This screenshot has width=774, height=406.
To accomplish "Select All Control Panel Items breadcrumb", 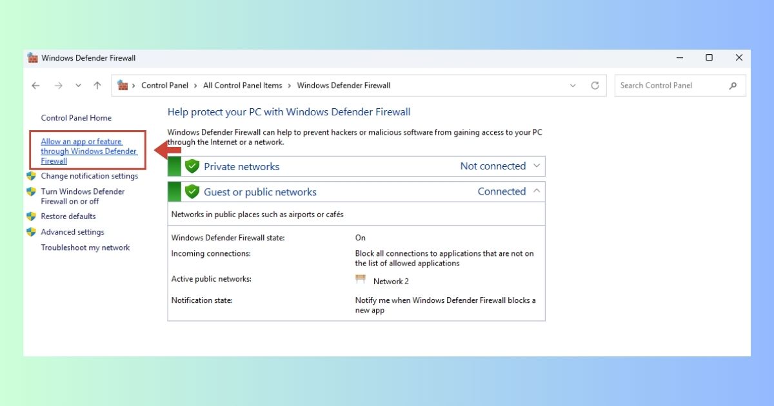I will pyautogui.click(x=243, y=86).
